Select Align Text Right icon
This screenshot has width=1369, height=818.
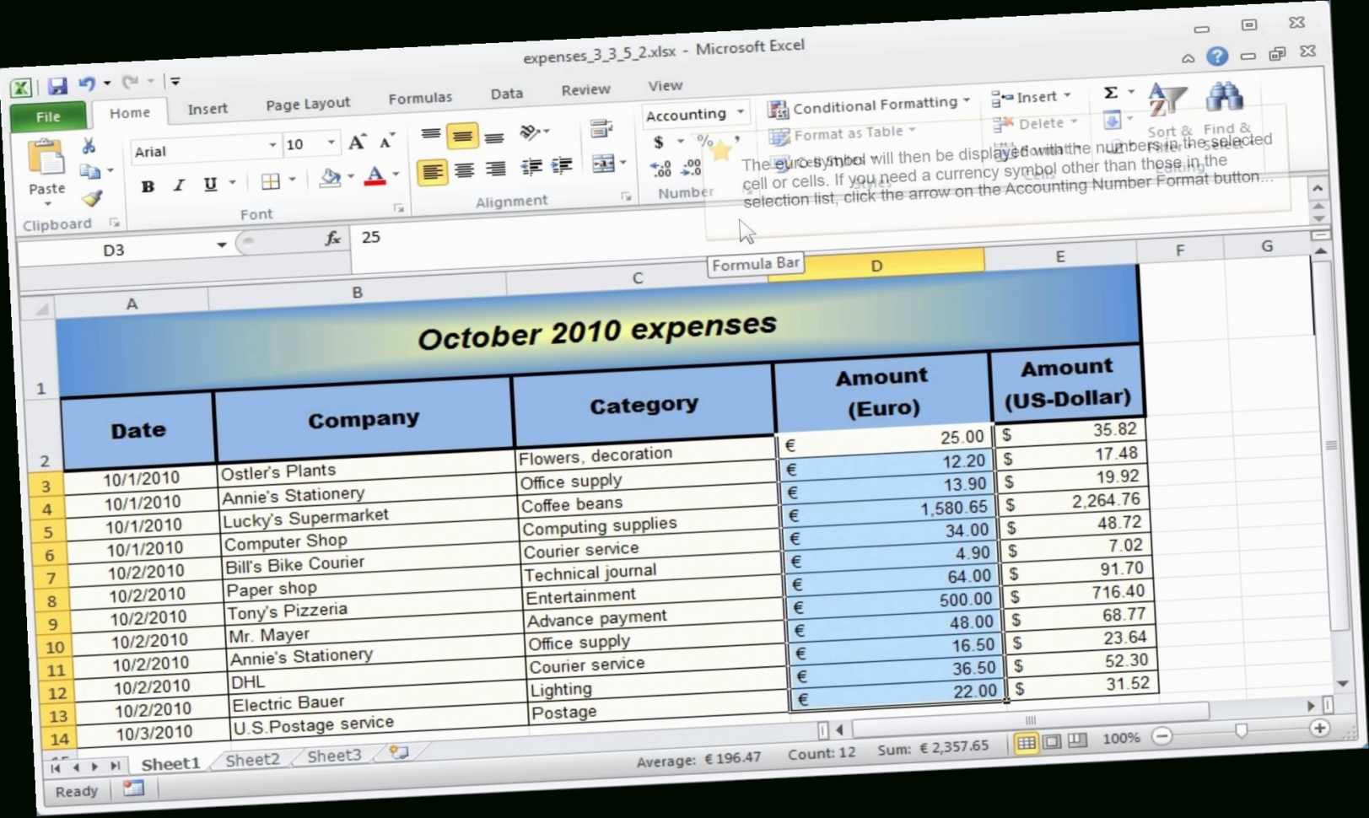click(x=496, y=170)
